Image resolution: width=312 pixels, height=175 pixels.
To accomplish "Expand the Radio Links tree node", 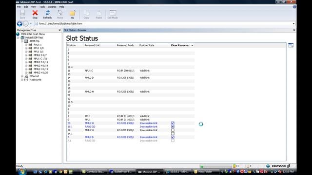I will [22, 80].
